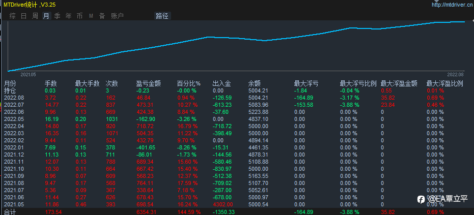Switch to the 币 symbol tab
Image resolution: width=474 pixels, height=215 pixels.
79,16
